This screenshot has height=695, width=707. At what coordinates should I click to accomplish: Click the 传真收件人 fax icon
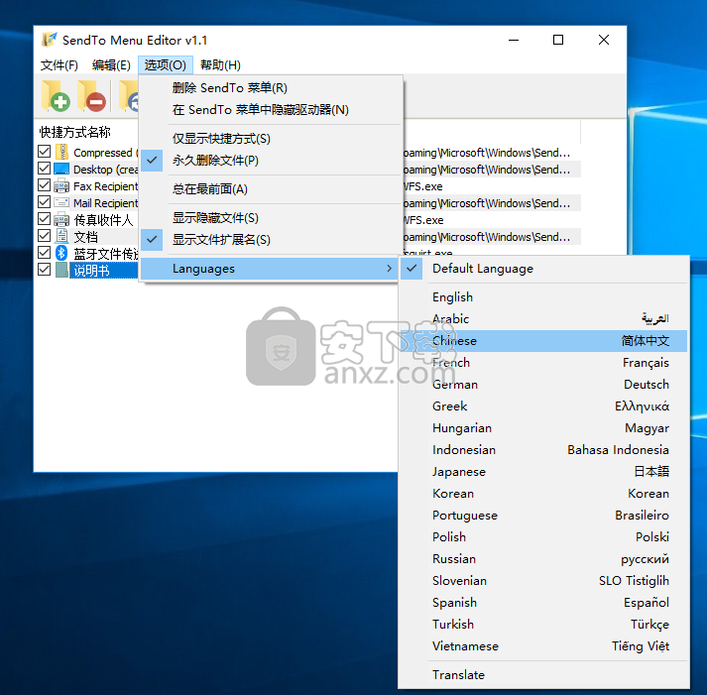tap(61, 219)
